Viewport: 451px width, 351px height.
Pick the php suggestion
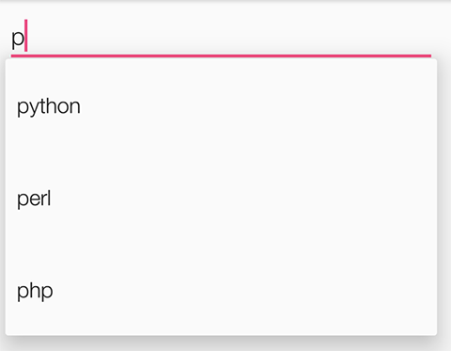(x=221, y=290)
